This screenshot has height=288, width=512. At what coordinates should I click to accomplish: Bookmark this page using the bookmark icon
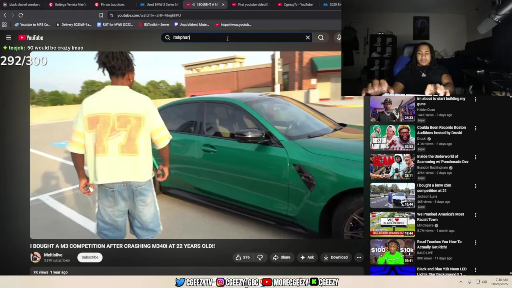point(101,15)
